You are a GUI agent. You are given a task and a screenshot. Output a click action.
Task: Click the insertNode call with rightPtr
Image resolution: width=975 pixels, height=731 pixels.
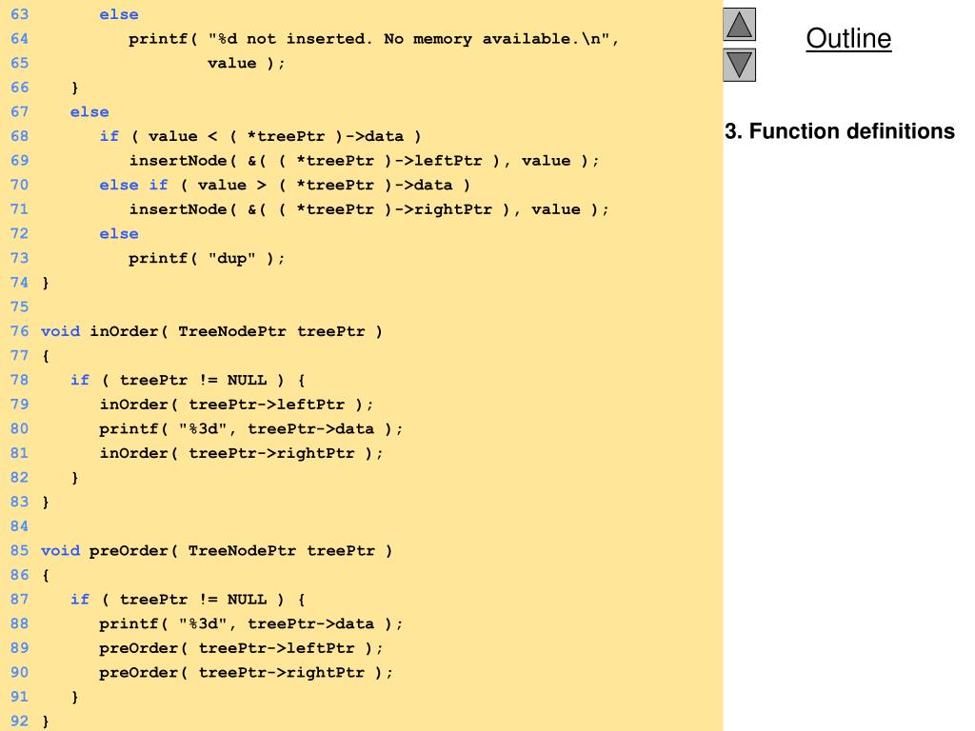[x=368, y=209]
